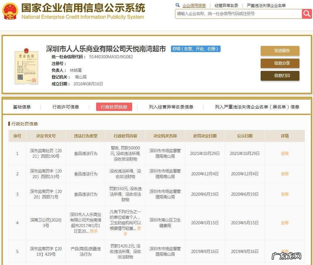
Task: Select the 行政处罚信息 tab
Action: pyautogui.click(x=114, y=107)
